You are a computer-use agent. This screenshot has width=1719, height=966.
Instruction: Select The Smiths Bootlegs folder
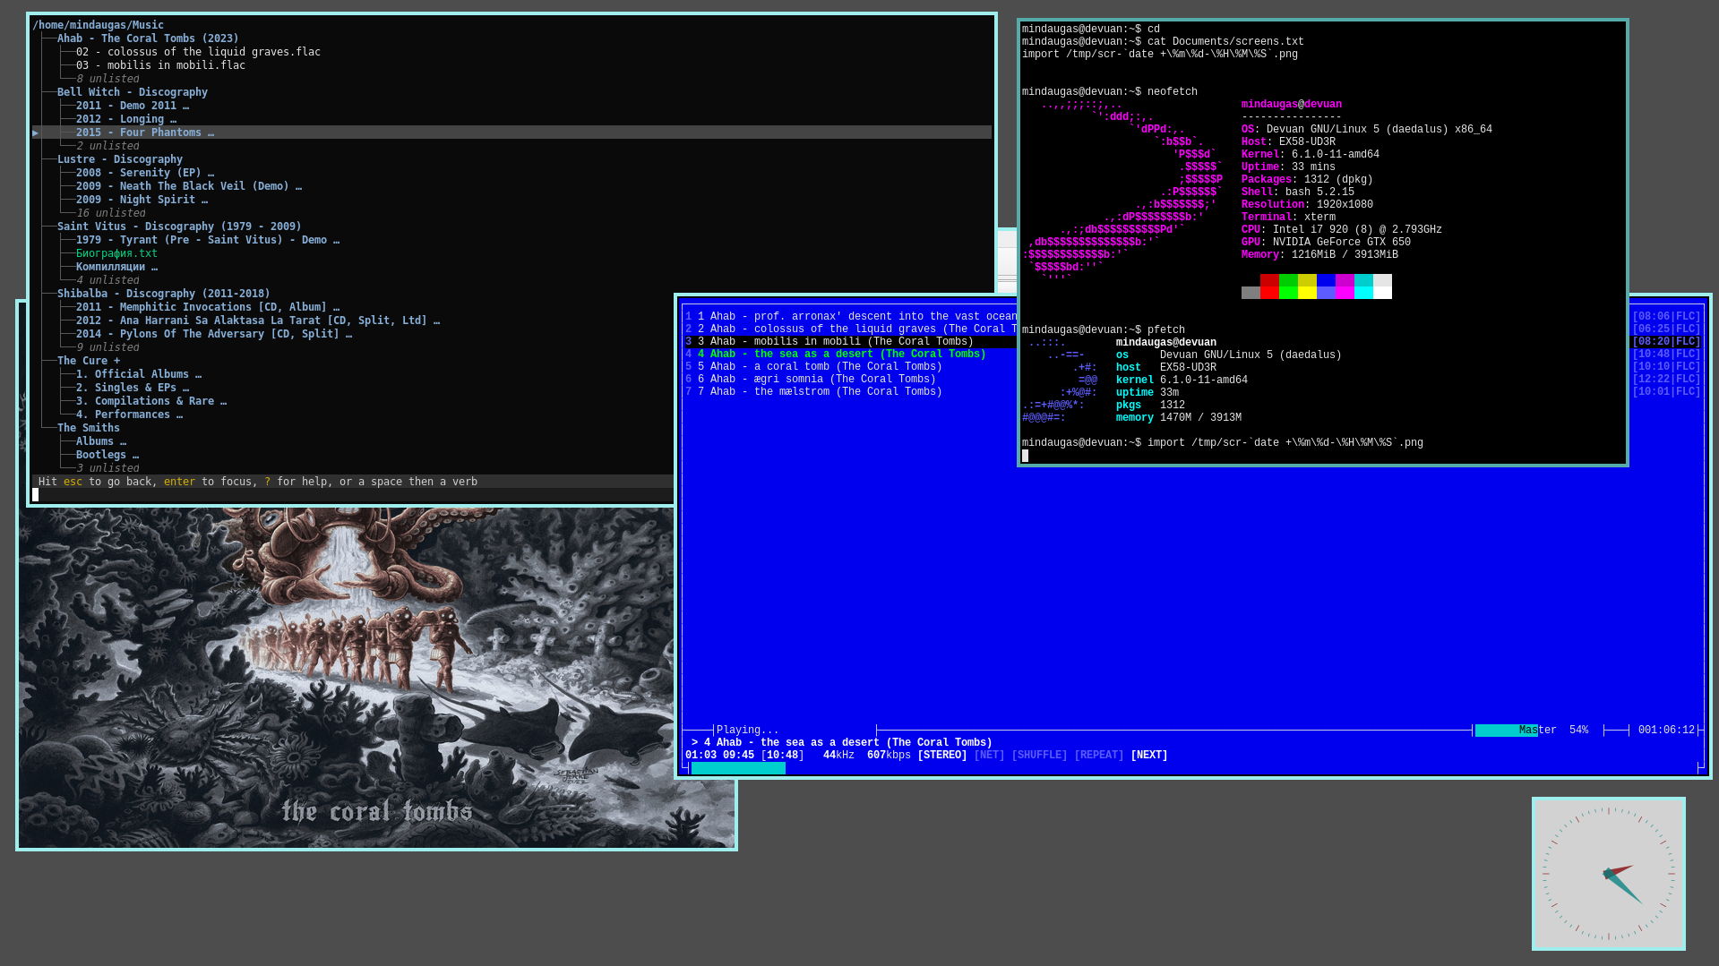pos(107,455)
